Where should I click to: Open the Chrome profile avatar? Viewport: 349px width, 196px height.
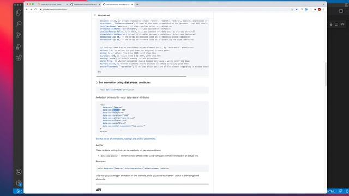(320, 9)
